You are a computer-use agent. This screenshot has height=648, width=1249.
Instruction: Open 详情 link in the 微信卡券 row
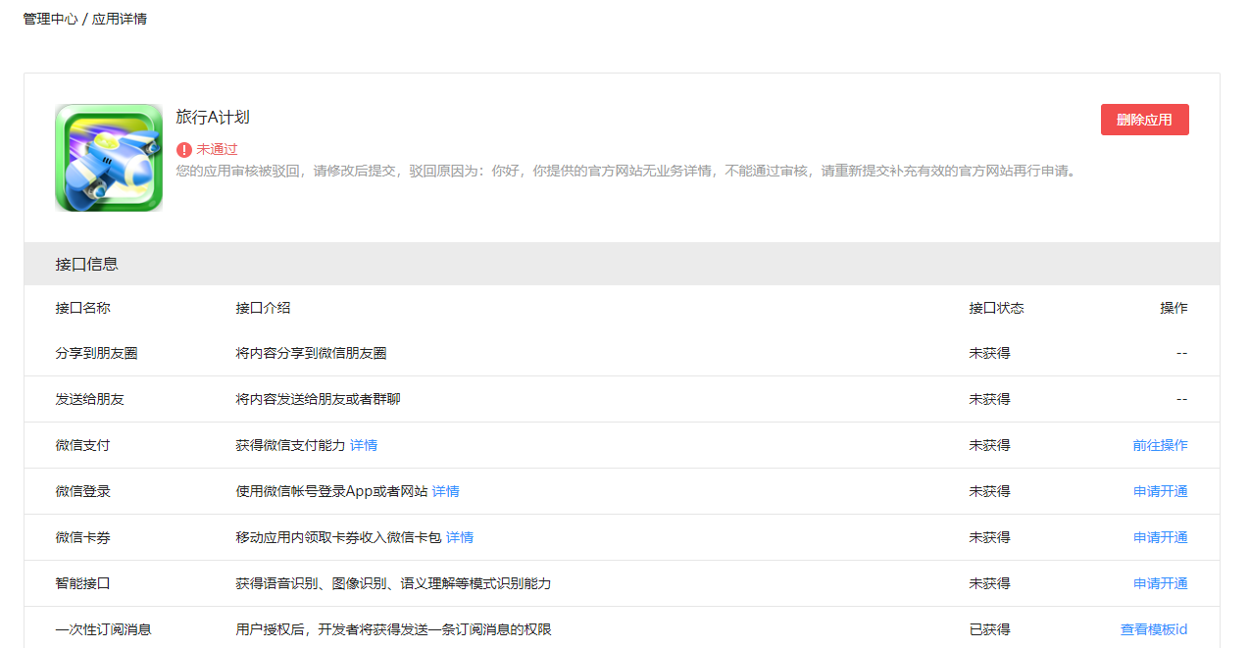tap(460, 537)
